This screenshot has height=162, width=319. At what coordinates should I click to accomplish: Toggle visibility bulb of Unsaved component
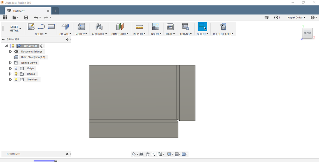[x=13, y=46]
